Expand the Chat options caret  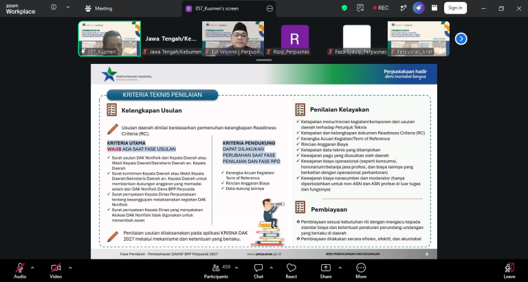click(271, 268)
